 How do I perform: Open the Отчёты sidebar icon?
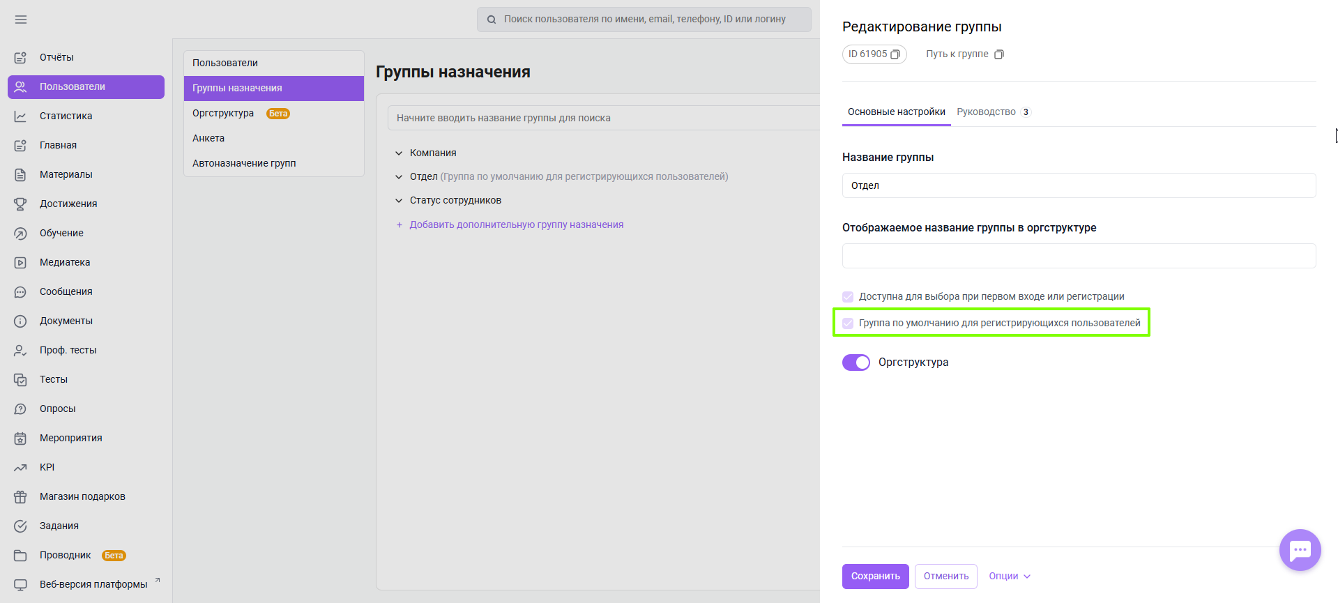[20, 57]
